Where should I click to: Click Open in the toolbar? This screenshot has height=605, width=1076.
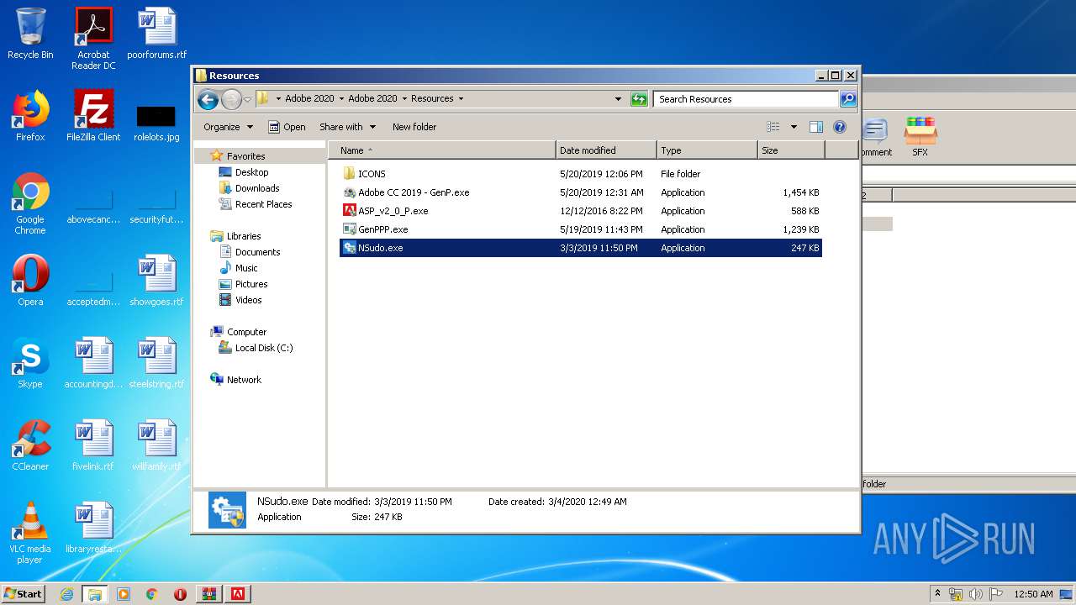click(x=287, y=127)
